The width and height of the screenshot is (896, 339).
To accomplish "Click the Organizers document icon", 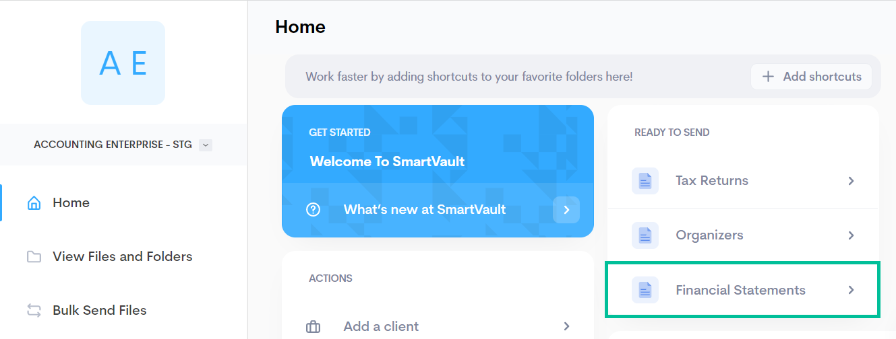I will tap(645, 235).
